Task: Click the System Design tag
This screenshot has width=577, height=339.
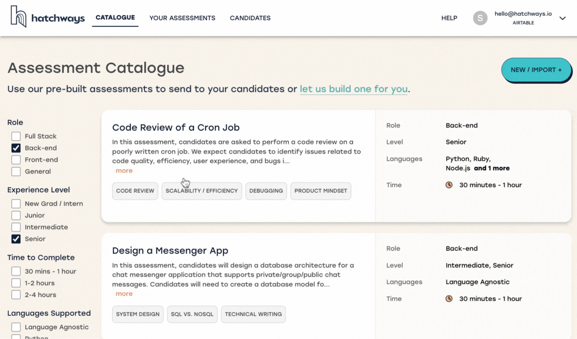Action: [138, 314]
